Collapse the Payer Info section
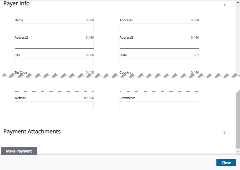 [224, 4]
